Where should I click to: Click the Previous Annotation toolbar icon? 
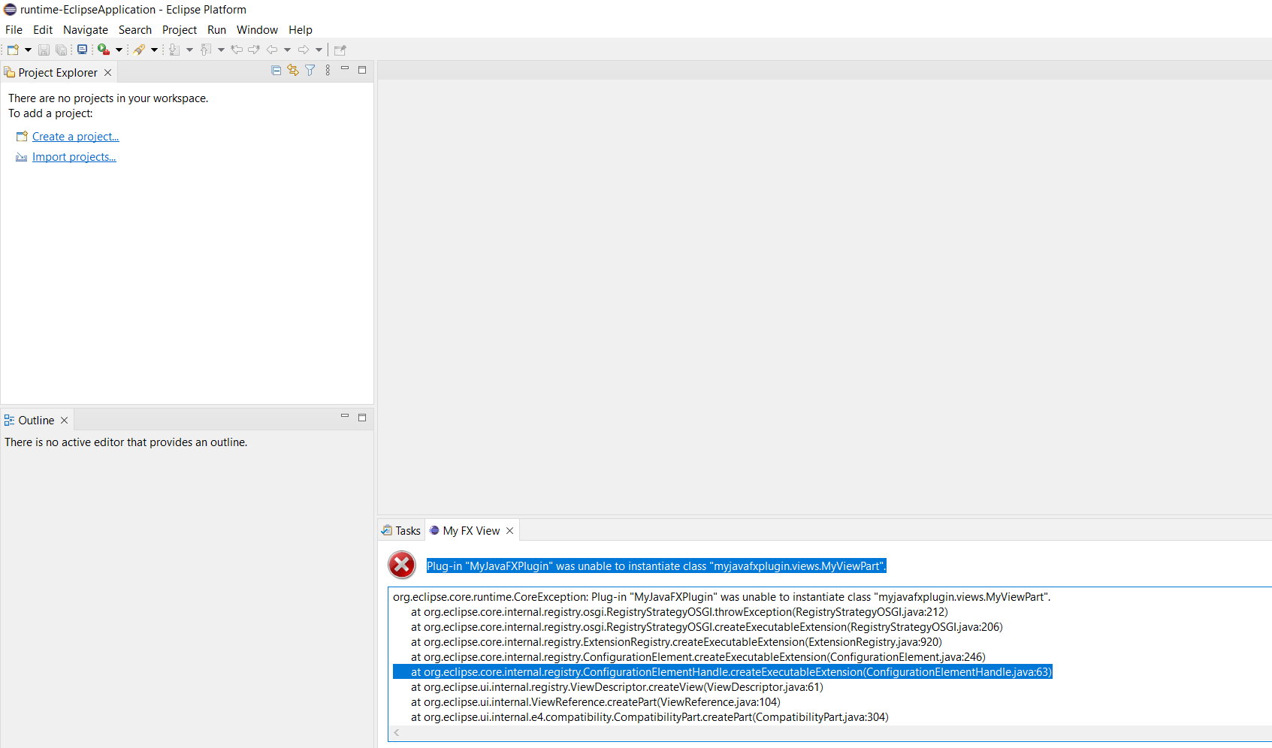click(x=206, y=50)
